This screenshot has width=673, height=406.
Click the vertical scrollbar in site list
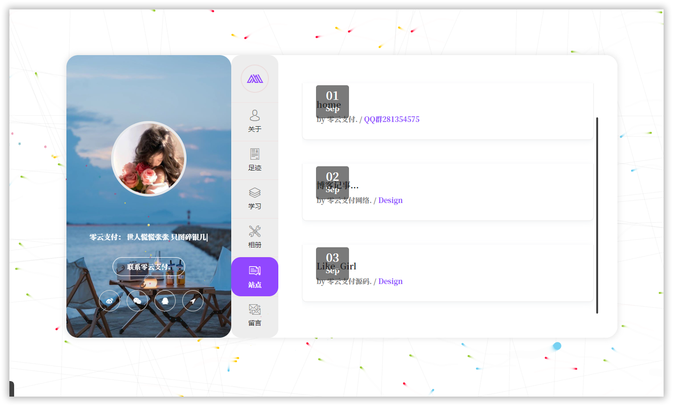pos(597,215)
